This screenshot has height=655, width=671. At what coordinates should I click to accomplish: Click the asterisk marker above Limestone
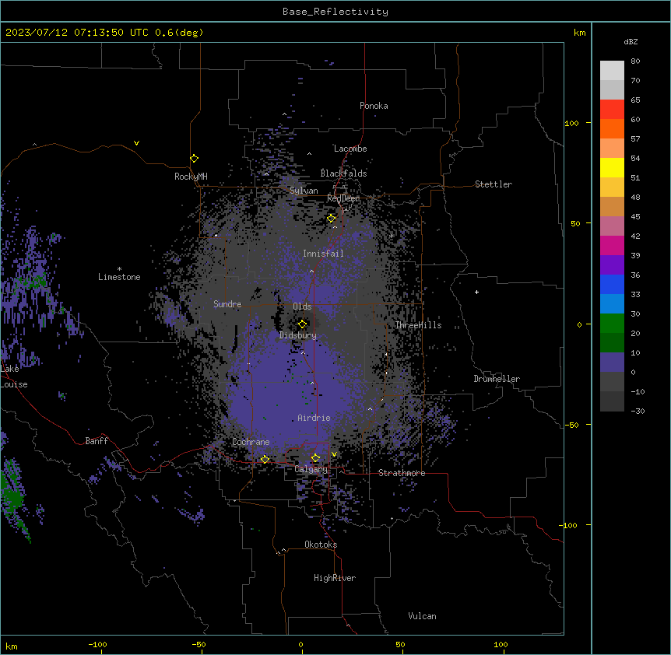(x=119, y=269)
